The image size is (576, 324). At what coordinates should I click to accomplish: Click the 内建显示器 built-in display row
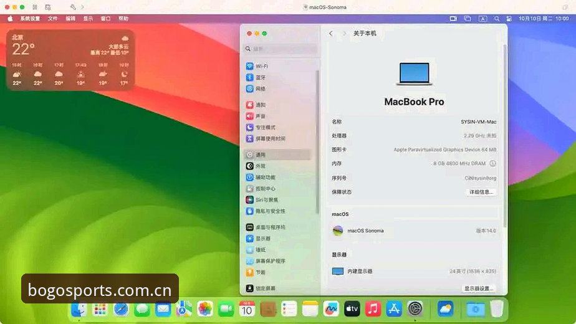[x=414, y=272]
